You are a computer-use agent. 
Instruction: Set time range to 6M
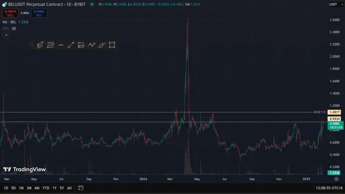click(x=37, y=188)
